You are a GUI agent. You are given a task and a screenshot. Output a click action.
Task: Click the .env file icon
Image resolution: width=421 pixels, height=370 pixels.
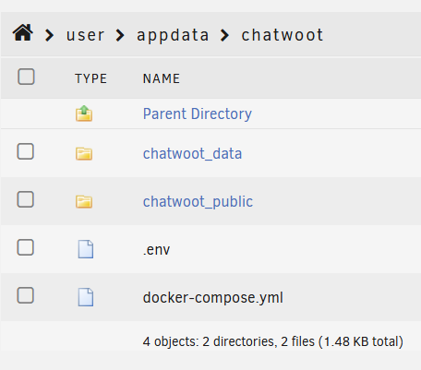(86, 249)
